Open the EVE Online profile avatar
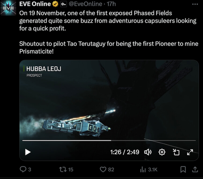The height and width of the screenshot is (179, 203). pyautogui.click(x=8, y=8)
